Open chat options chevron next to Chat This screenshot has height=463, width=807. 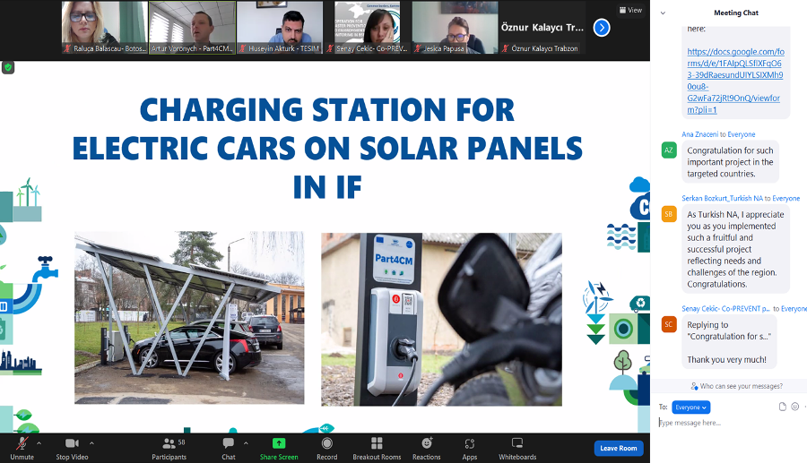[x=246, y=442]
